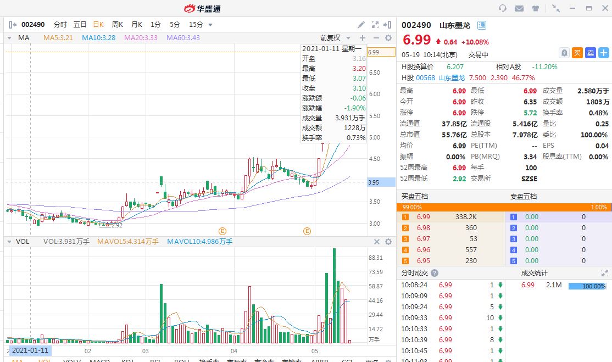Click 6.99 price tag on axis
Screen dimensions: 612x362
point(381,52)
